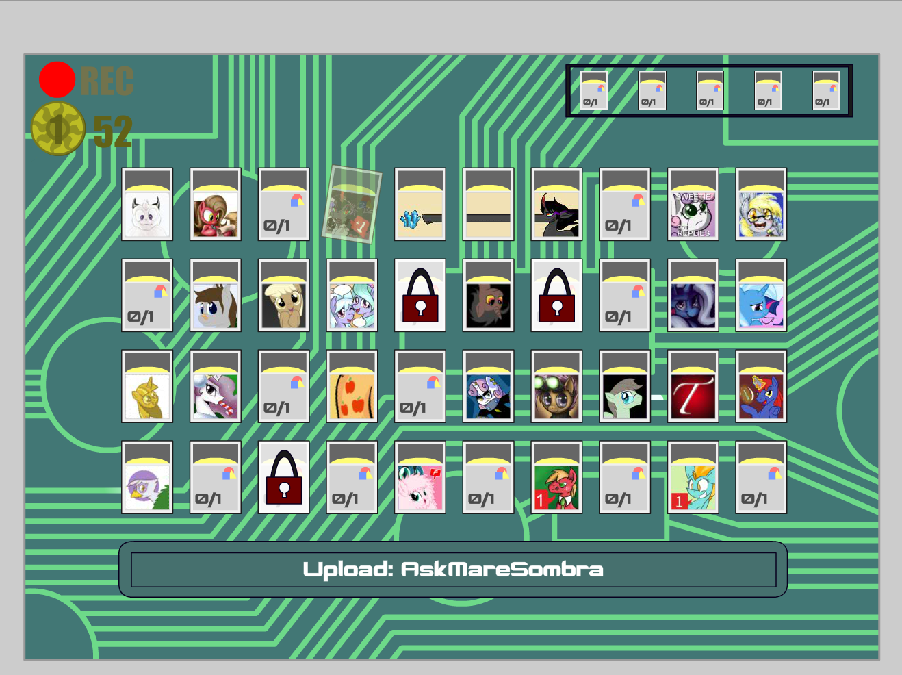Select the two hugging blue ponies card
Screen dimensions: 902x675
(352, 295)
